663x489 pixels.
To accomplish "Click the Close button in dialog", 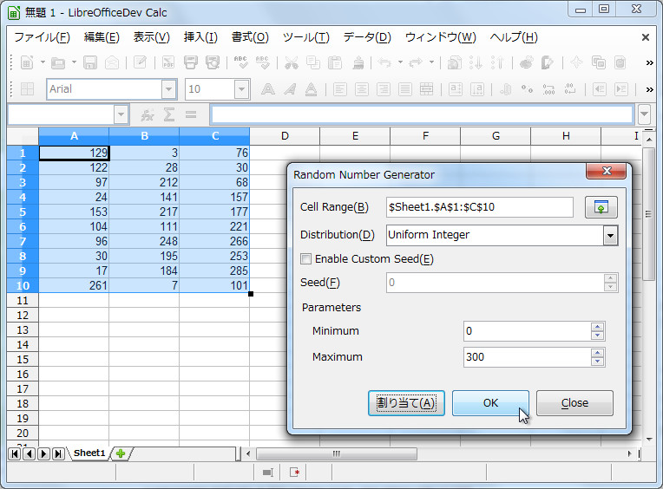I will coord(574,403).
